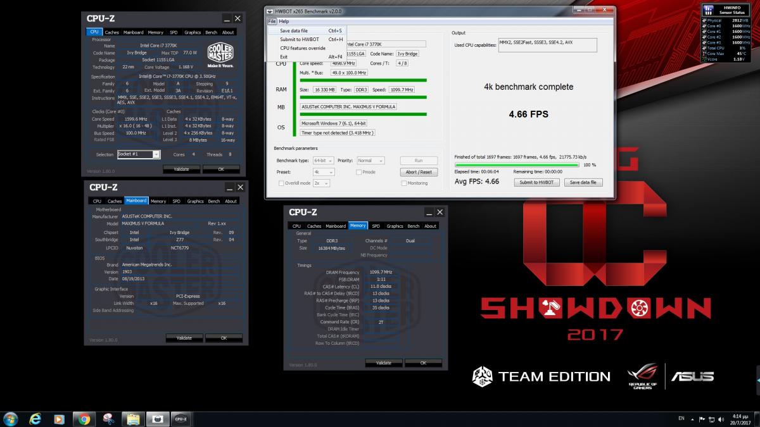Viewport: 760px width, 427px height.
Task: Toggle the Monitoring checkbox
Action: 404,183
